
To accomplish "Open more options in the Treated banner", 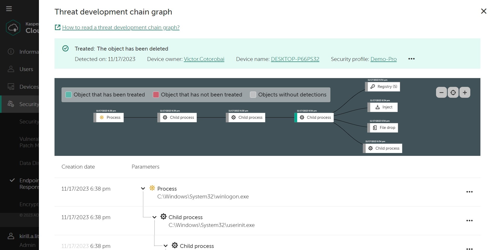I will click(411, 59).
